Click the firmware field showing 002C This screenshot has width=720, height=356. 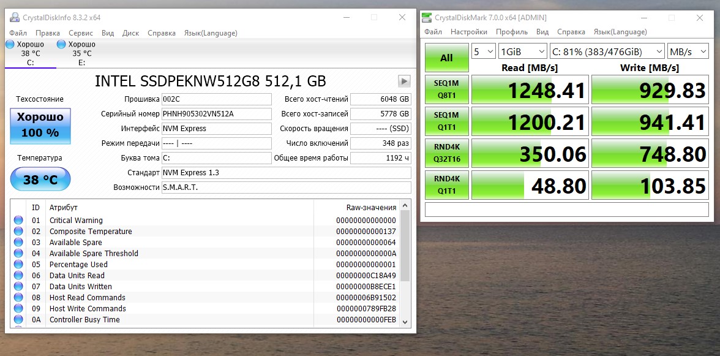point(217,99)
